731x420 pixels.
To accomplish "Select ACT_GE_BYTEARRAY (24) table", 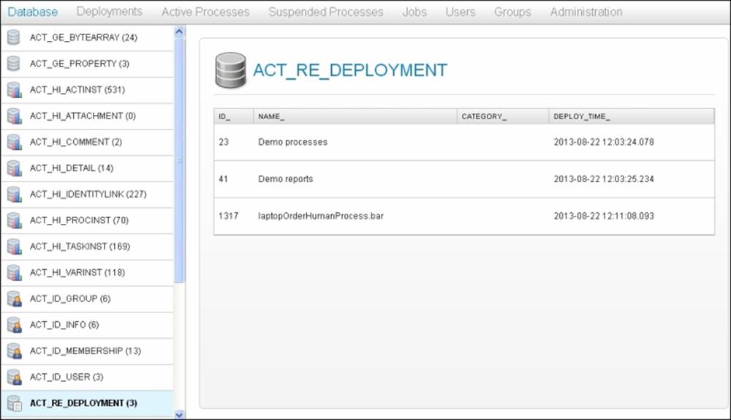I will click(87, 38).
